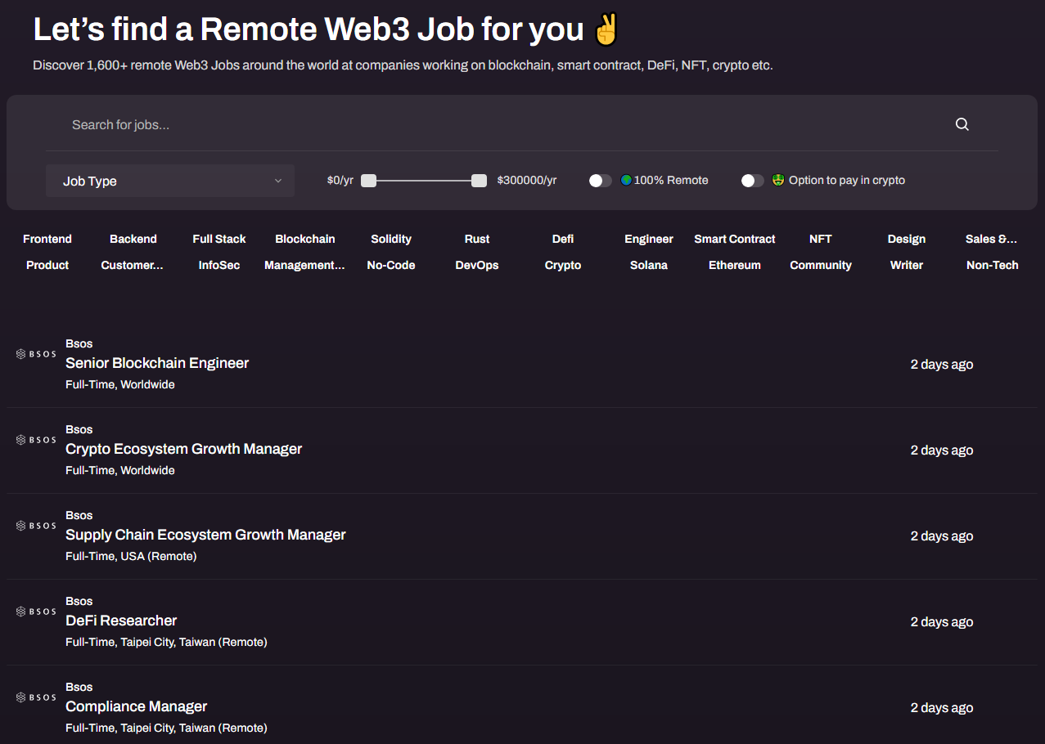Filter by the Engineer tag
The image size is (1045, 744).
(x=649, y=239)
